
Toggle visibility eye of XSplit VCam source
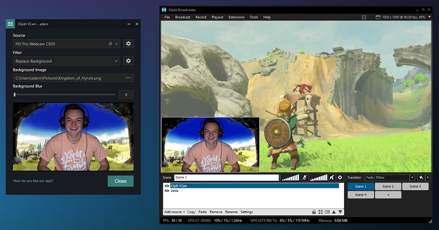pyautogui.click(x=167, y=186)
